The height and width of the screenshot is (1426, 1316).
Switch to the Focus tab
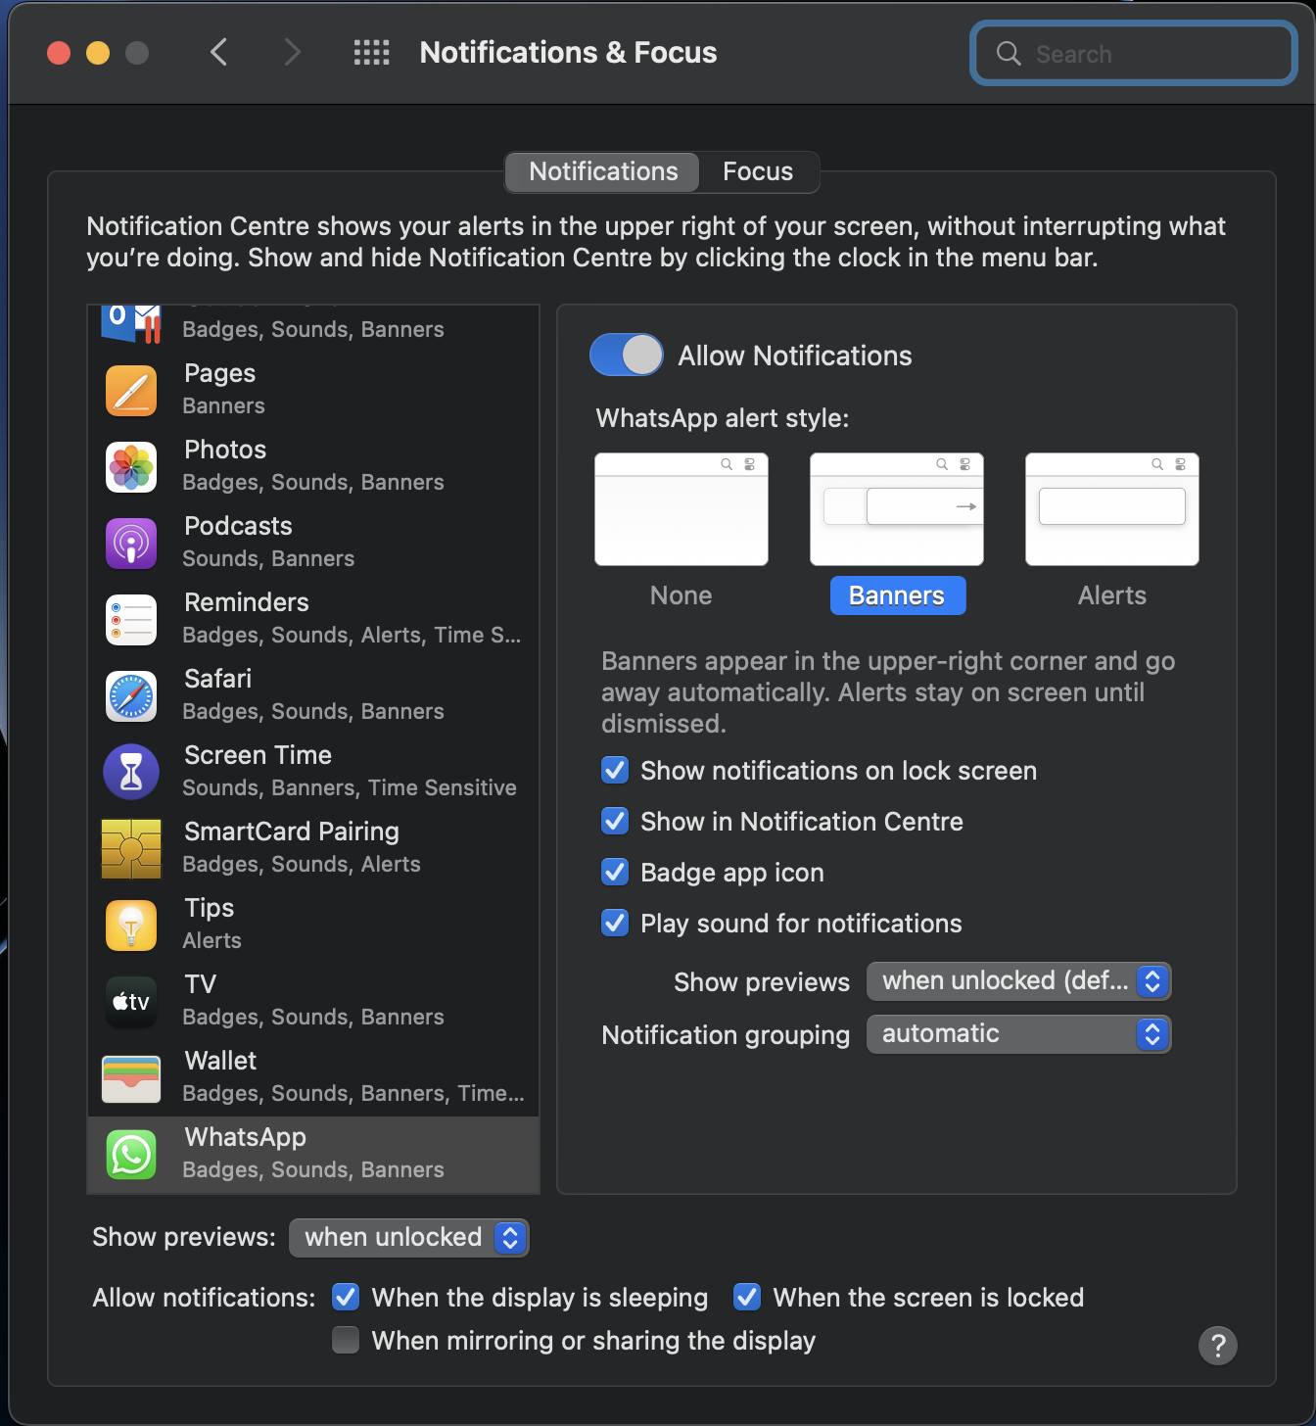(x=758, y=171)
